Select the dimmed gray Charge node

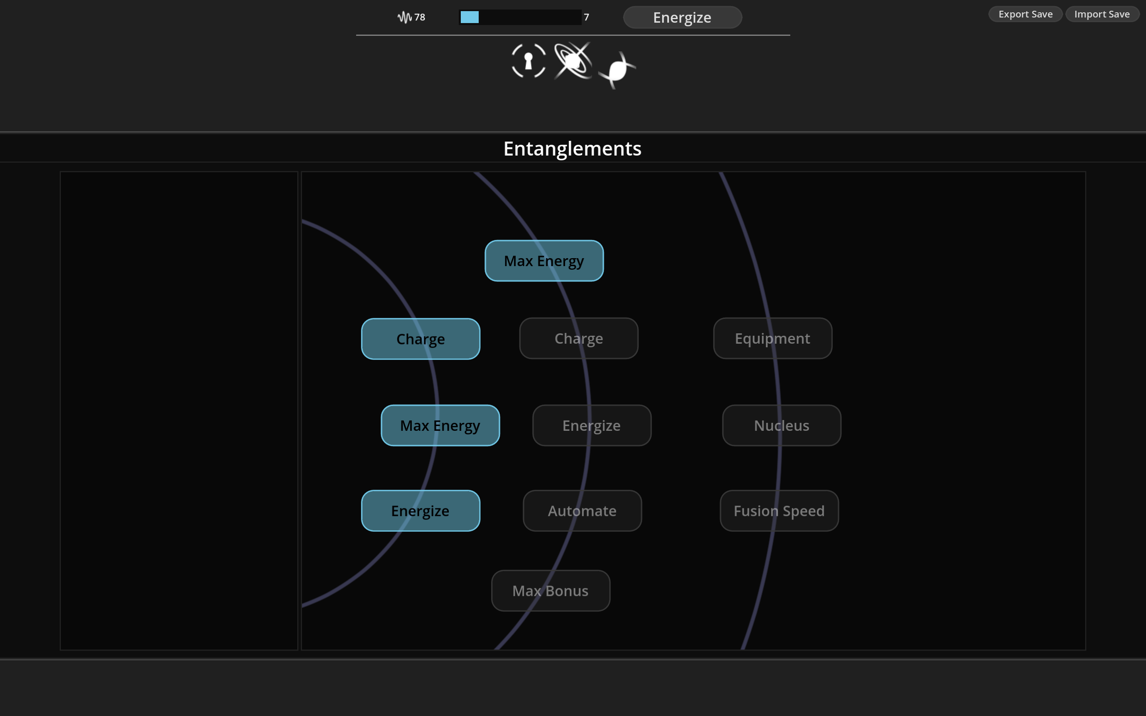579,339
